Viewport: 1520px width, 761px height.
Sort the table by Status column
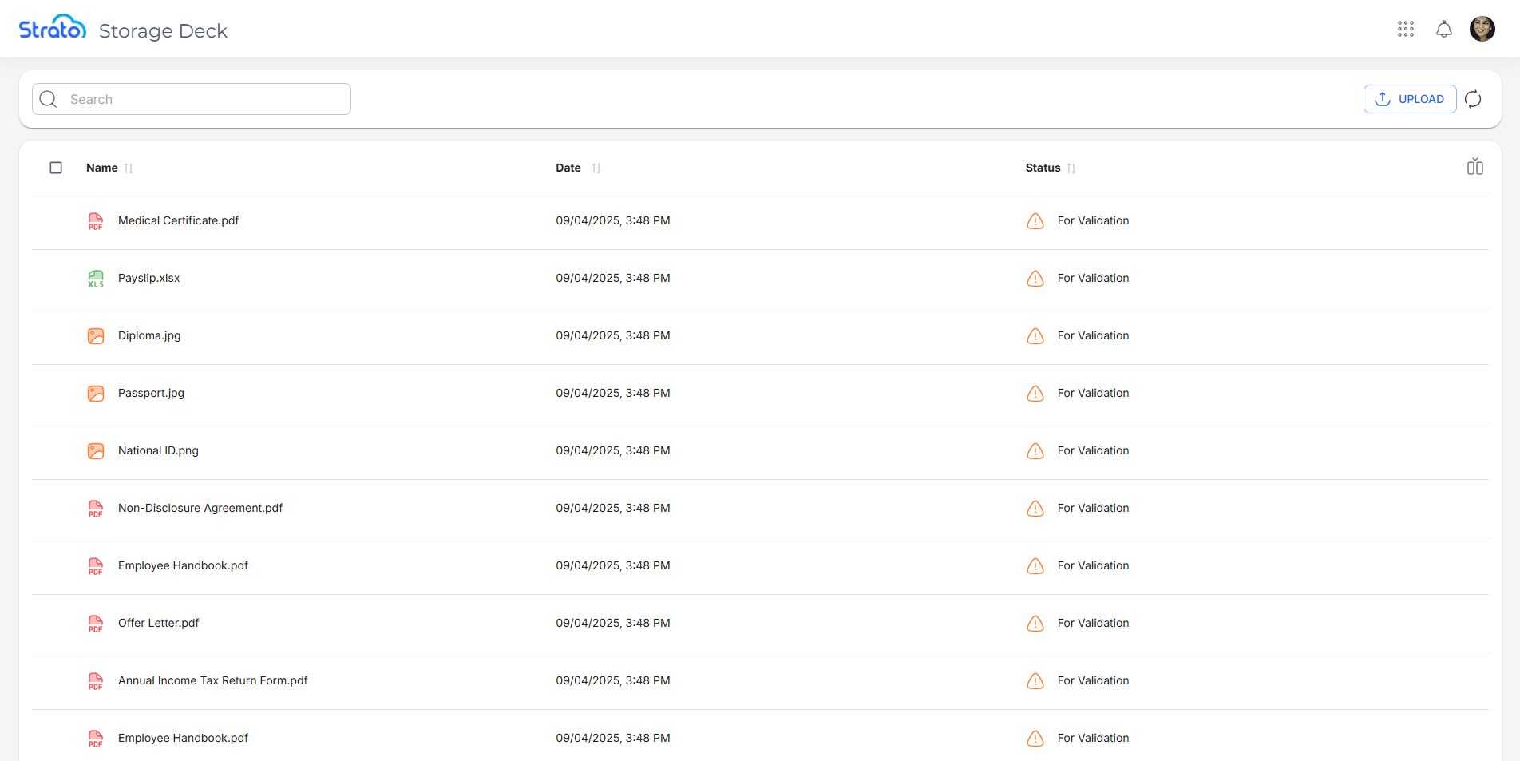tap(1071, 168)
